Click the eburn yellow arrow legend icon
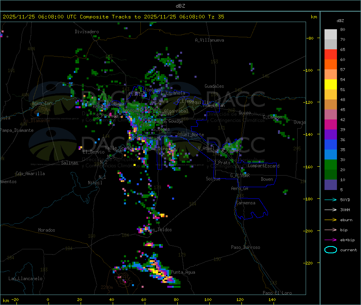The height and width of the screenshot is (305, 361). pos(331,220)
